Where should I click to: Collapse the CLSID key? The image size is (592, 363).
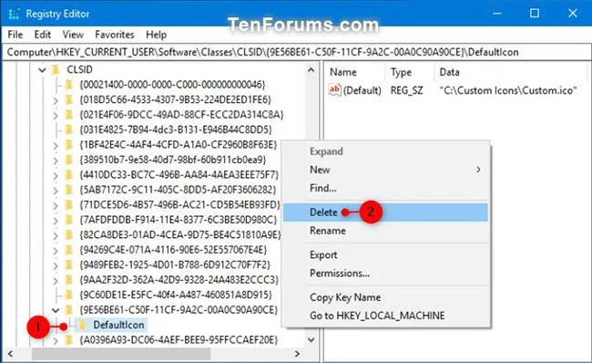pyautogui.click(x=42, y=70)
